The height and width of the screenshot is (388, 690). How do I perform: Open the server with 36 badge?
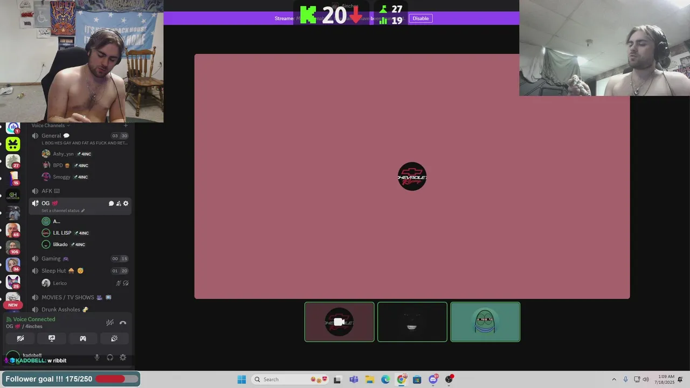point(13,265)
